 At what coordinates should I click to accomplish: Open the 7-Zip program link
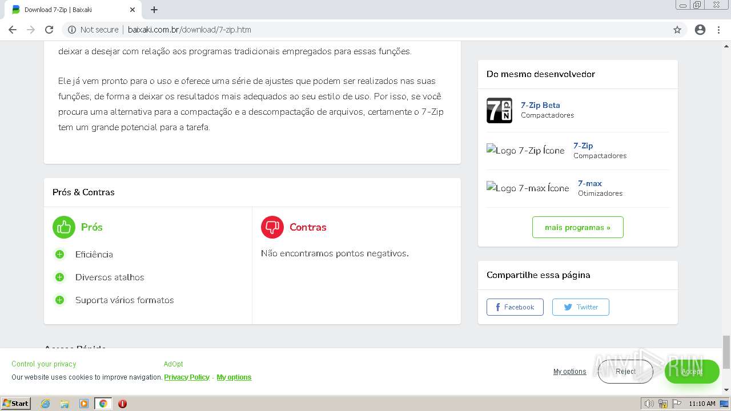[x=583, y=146]
